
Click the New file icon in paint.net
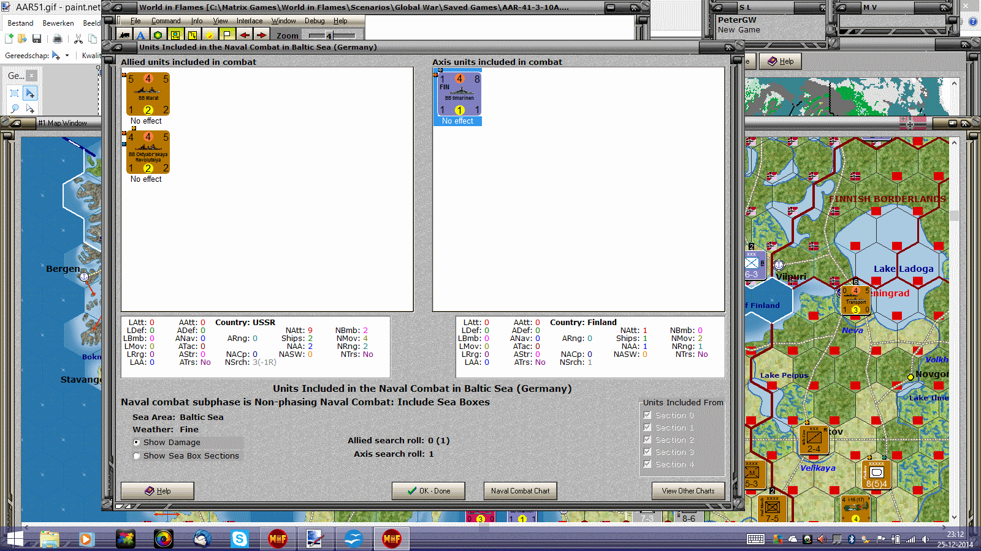tap(9, 39)
